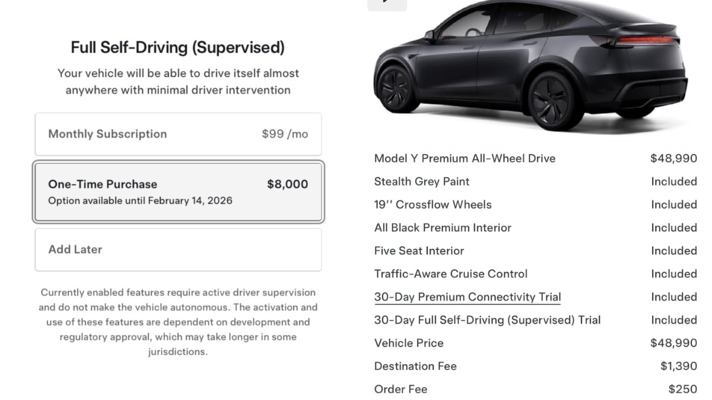The width and height of the screenshot is (712, 400).
Task: Click the $99 /mo subscription price
Action: (285, 134)
